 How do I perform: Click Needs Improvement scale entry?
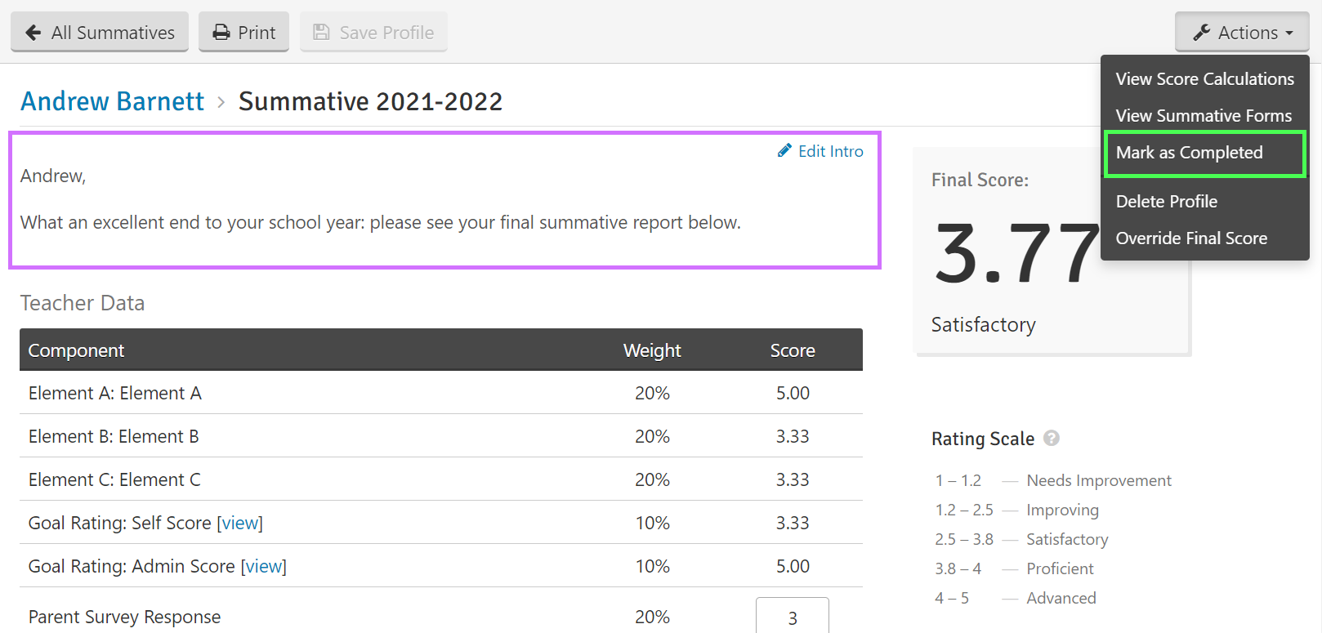(x=1099, y=480)
